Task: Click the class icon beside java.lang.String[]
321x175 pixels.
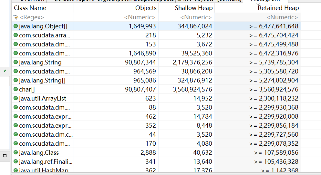Action: pos(16,80)
